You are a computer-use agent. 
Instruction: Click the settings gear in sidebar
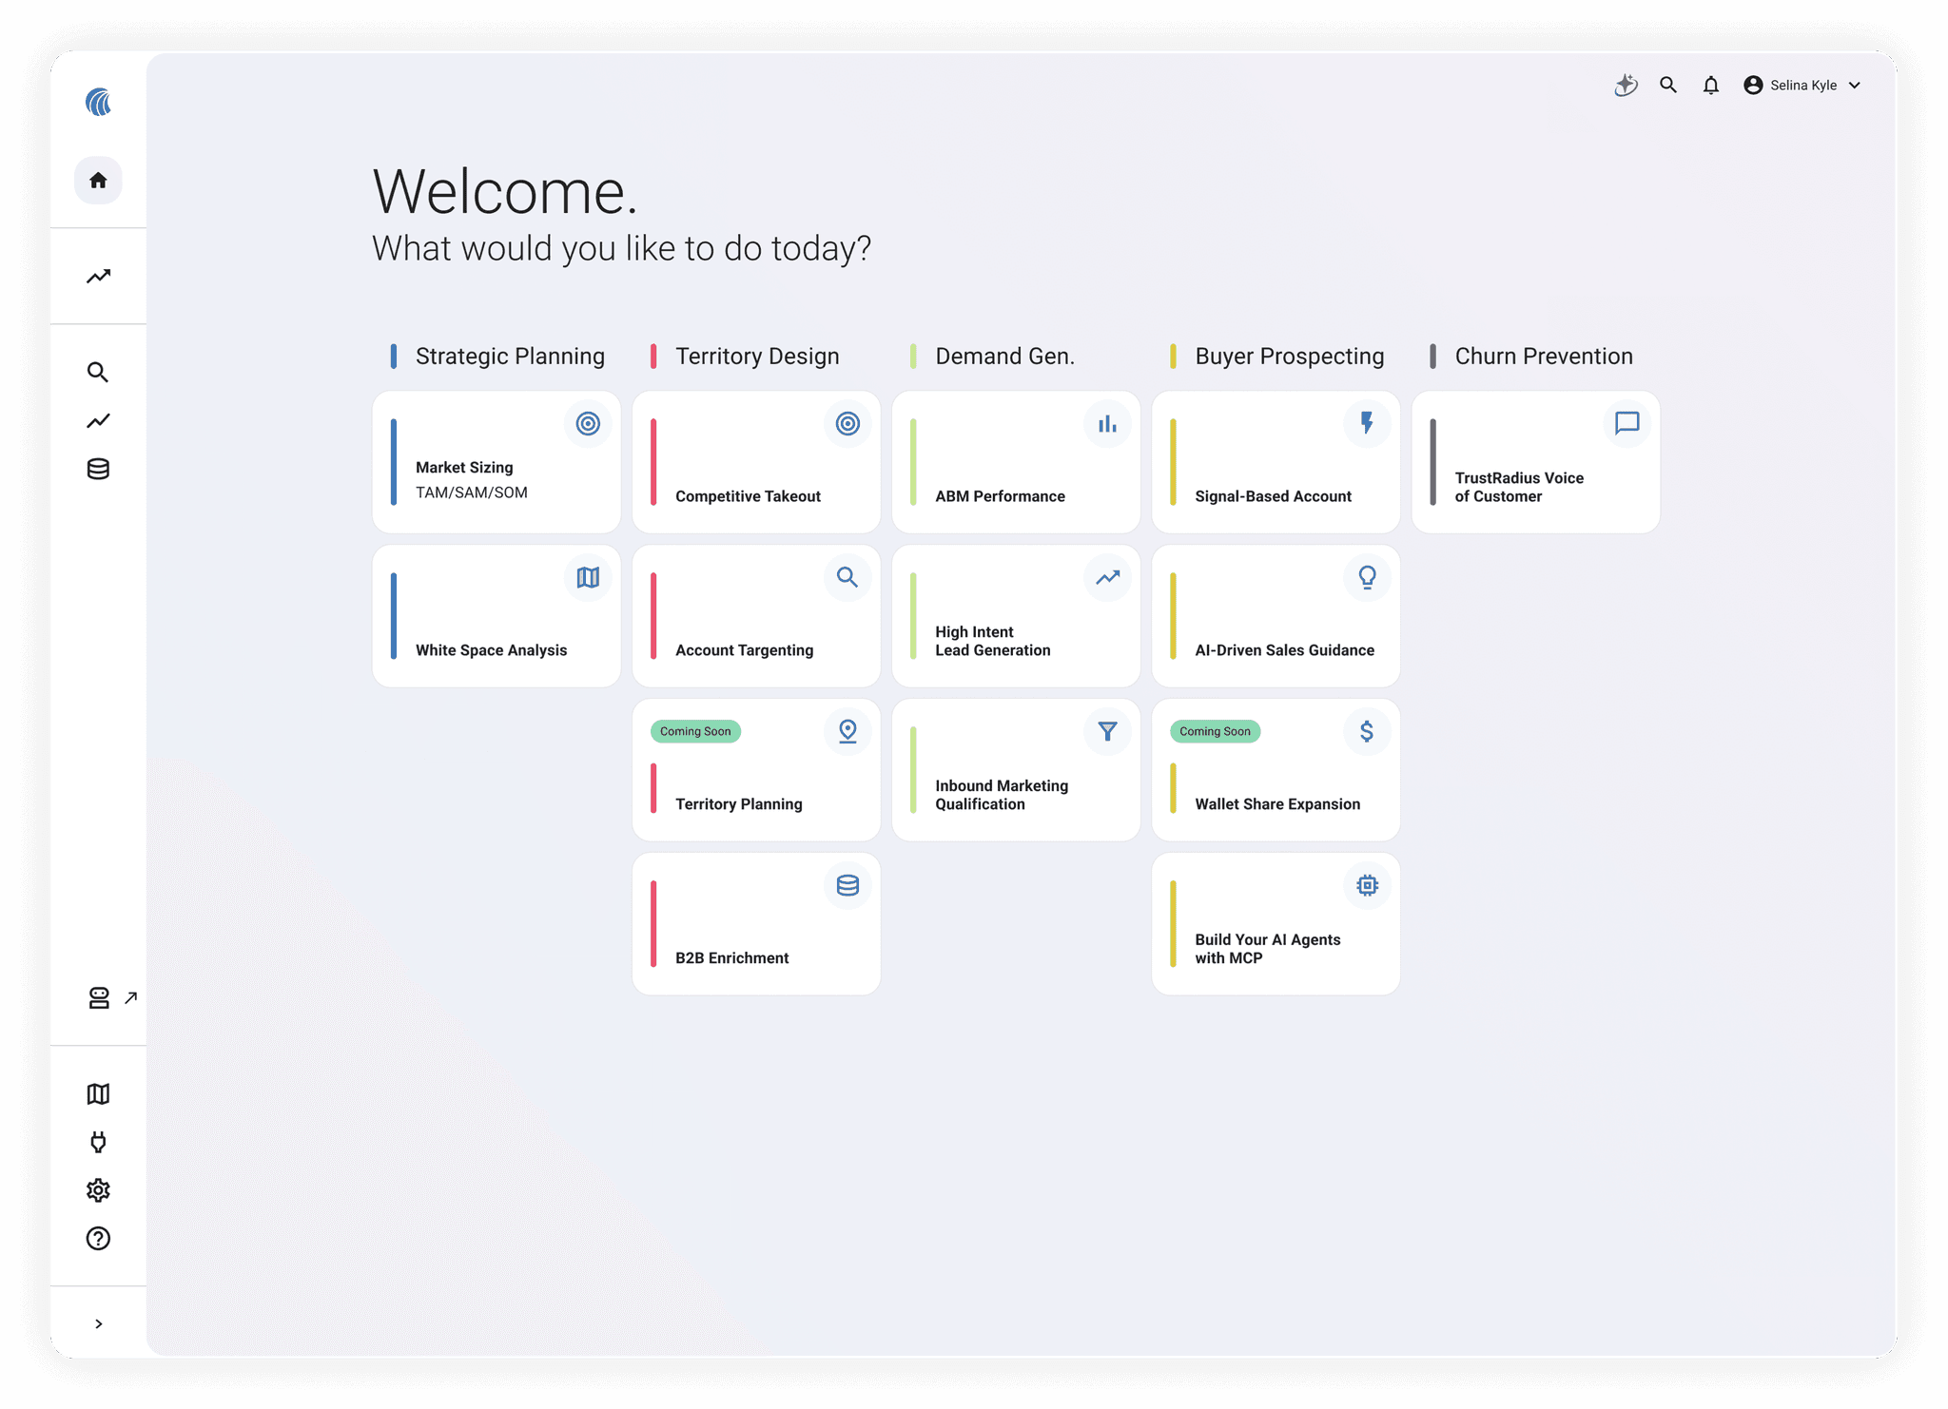point(98,1190)
